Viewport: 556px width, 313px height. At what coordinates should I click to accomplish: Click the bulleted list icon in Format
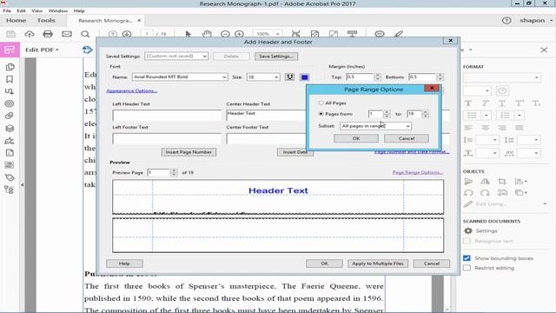pos(472,116)
